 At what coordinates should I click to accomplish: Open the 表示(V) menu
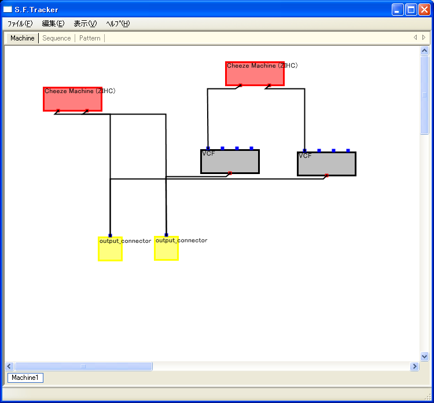(85, 24)
